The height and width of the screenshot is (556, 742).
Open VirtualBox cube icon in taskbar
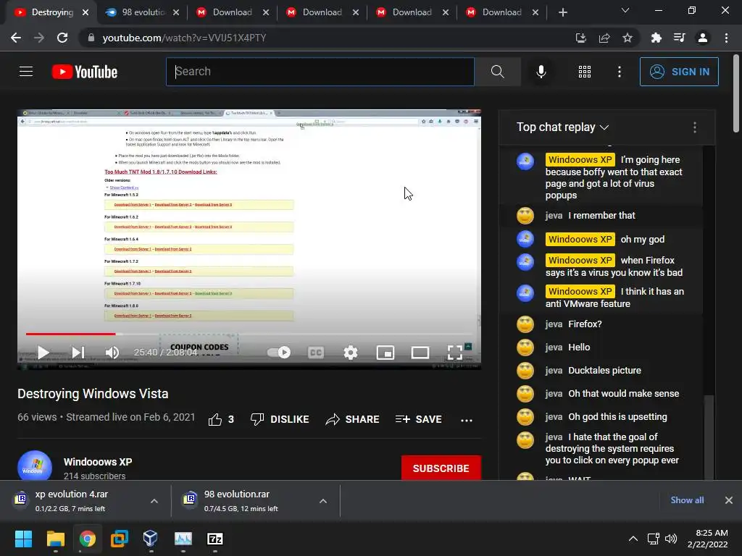coord(151,539)
